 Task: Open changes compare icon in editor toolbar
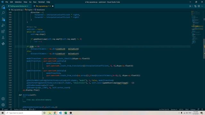pyautogui.click(x=195, y=6)
